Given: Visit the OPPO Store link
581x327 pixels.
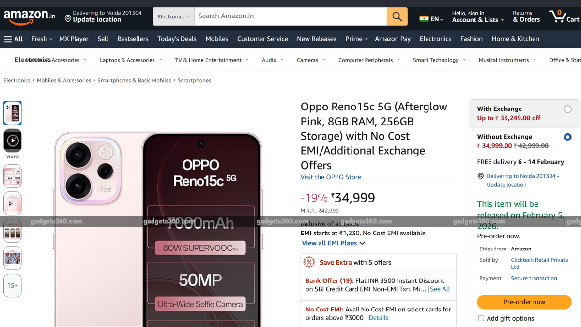Looking at the screenshot, I should pyautogui.click(x=331, y=177).
